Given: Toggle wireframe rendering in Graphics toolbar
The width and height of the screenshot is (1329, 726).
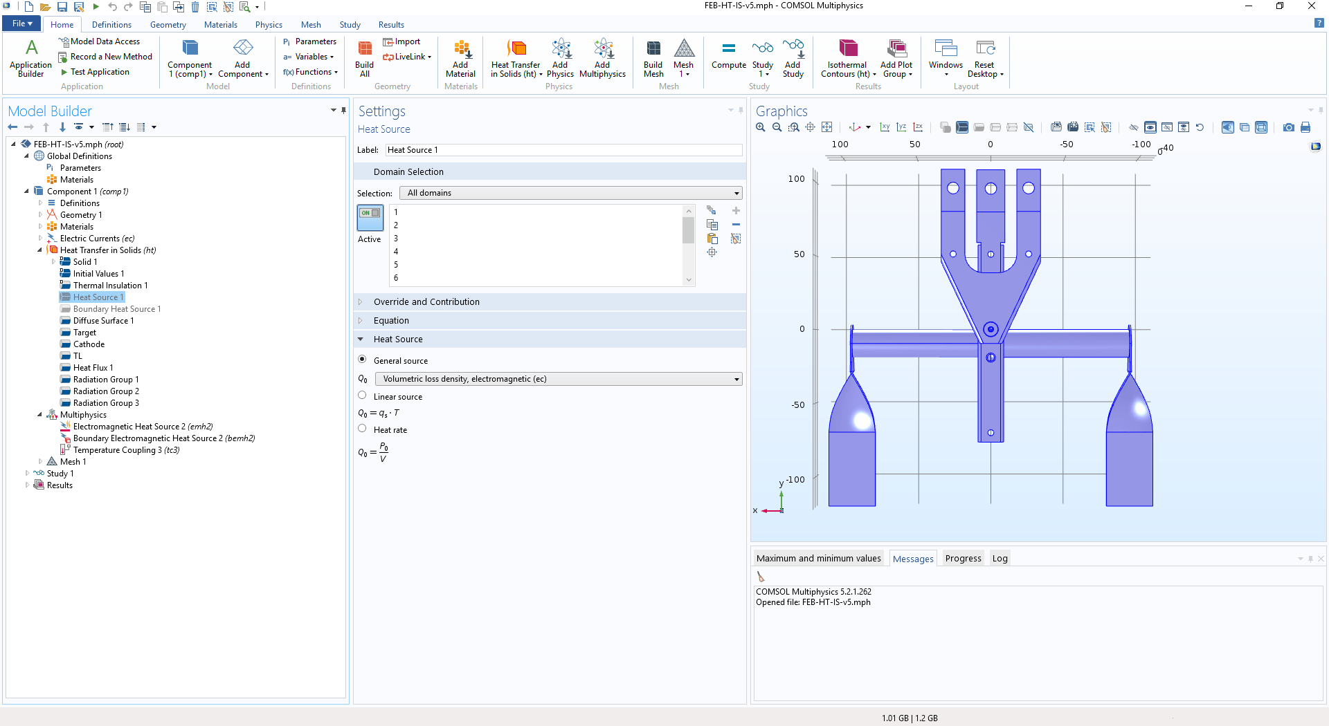Looking at the screenshot, I should 1262,127.
